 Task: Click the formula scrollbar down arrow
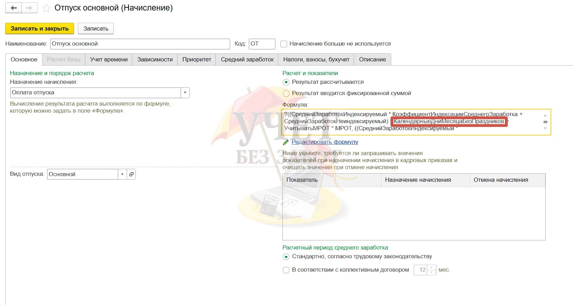[545, 128]
